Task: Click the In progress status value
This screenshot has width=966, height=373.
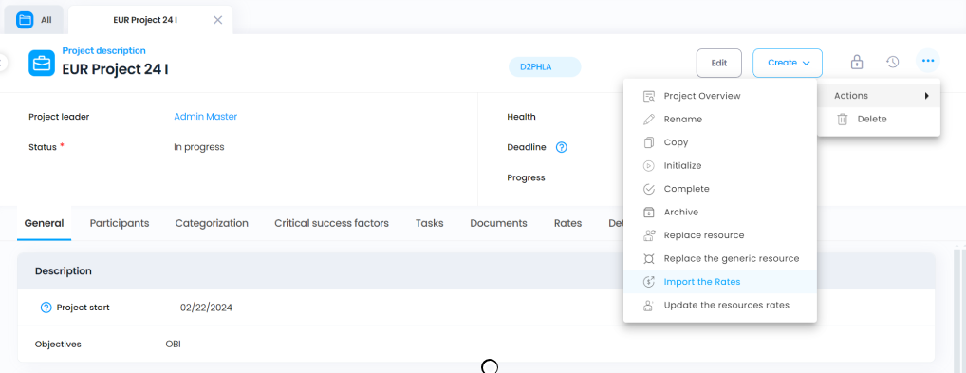Action: 199,147
